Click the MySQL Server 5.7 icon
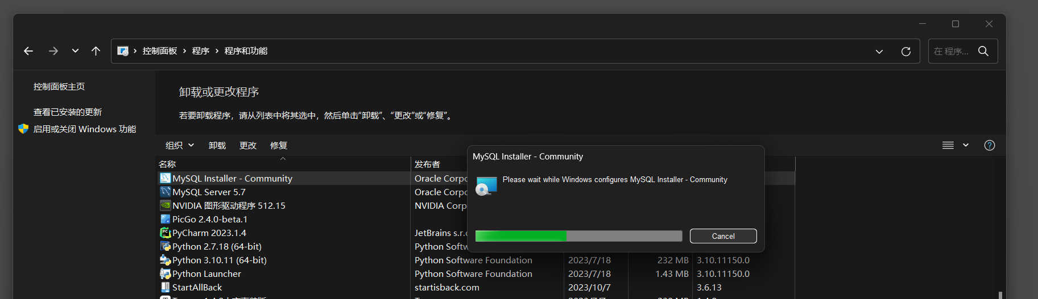The width and height of the screenshot is (1038, 299). pos(166,192)
